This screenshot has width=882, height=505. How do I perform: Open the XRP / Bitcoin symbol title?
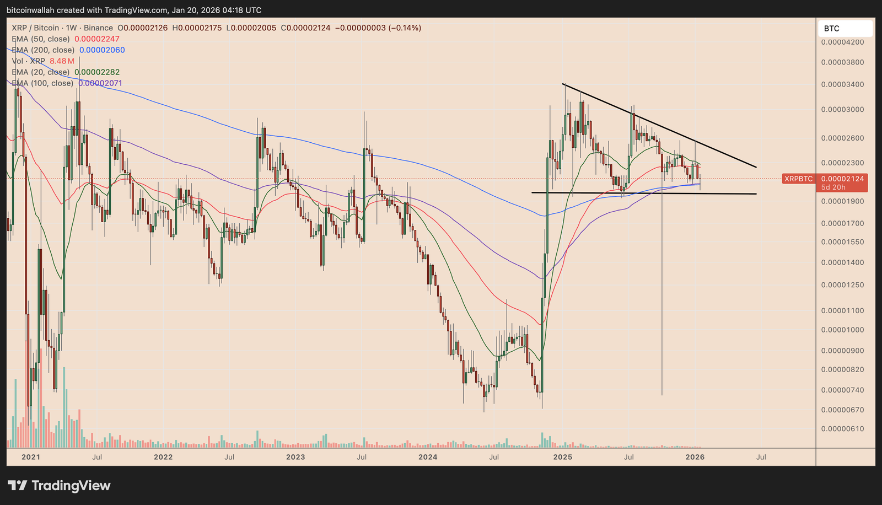point(34,28)
